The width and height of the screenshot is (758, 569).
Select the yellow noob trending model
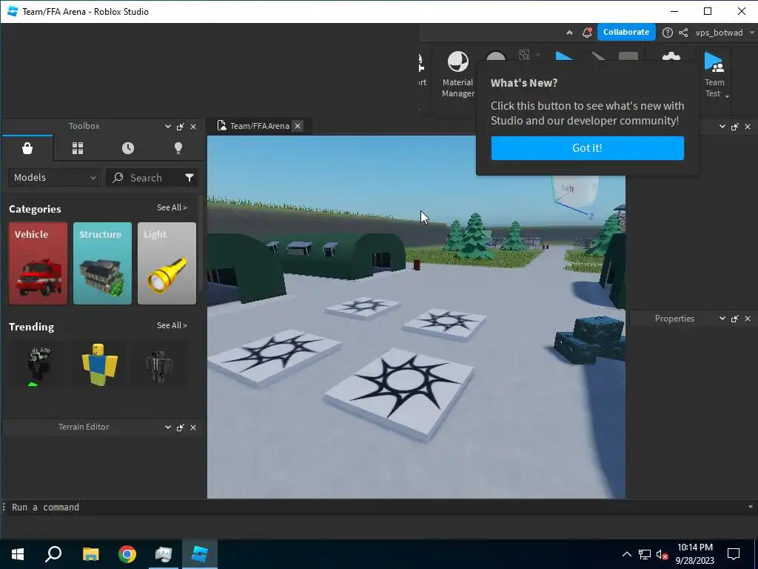click(x=100, y=365)
